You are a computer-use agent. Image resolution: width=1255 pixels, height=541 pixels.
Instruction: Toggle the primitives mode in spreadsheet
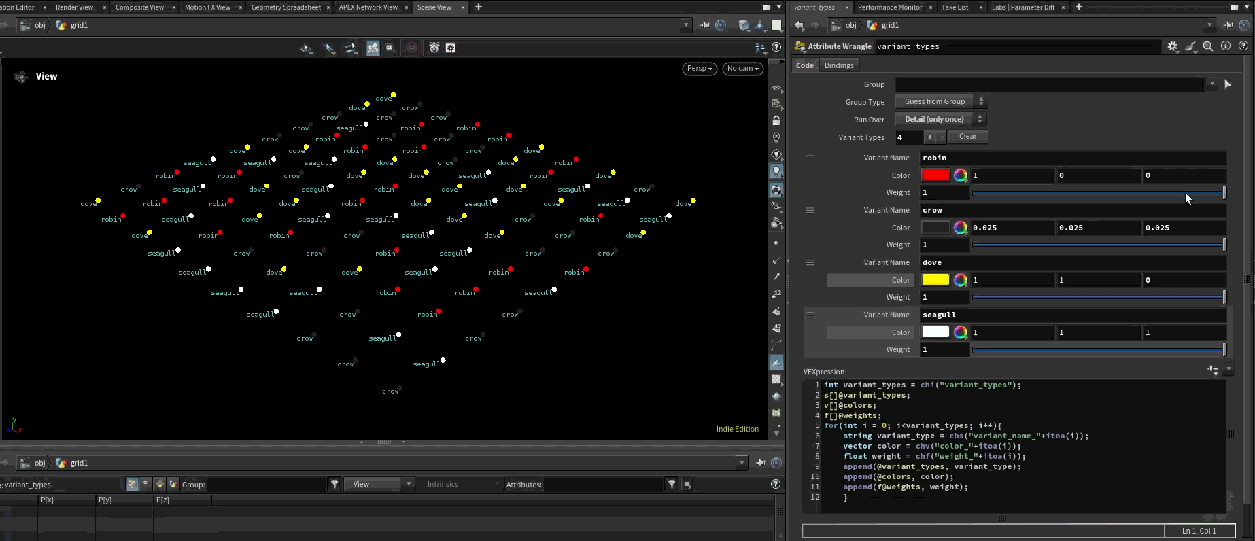coord(160,484)
